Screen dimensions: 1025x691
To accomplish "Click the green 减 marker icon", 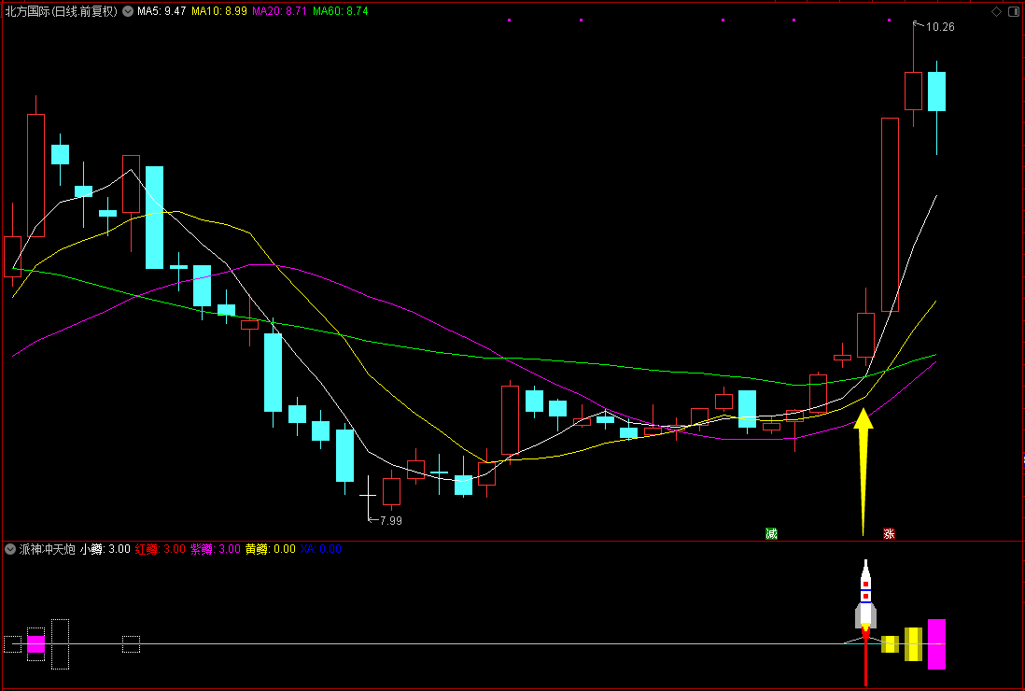I will tap(771, 533).
